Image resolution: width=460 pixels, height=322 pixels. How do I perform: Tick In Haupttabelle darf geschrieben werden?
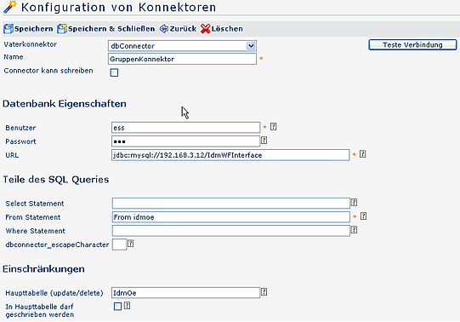pyautogui.click(x=117, y=307)
